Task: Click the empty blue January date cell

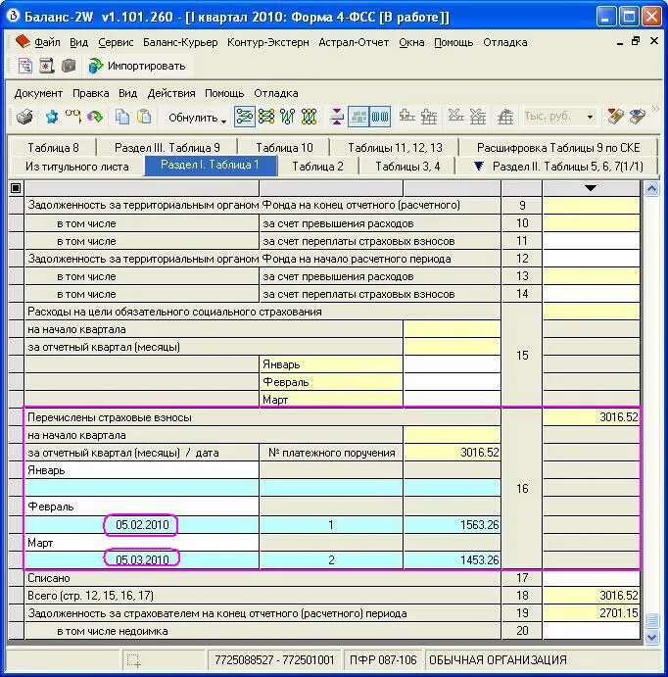Action: [142, 488]
